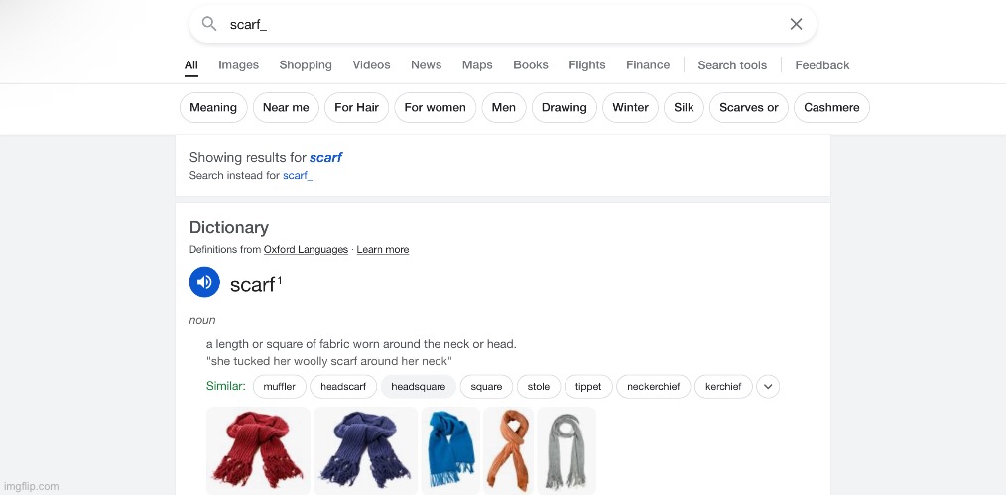Click the corrected scarf result link
1006x495 pixels.
pyautogui.click(x=326, y=157)
